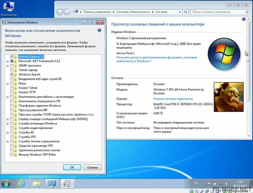Click the scroll down arrow in System window

click(x=248, y=136)
